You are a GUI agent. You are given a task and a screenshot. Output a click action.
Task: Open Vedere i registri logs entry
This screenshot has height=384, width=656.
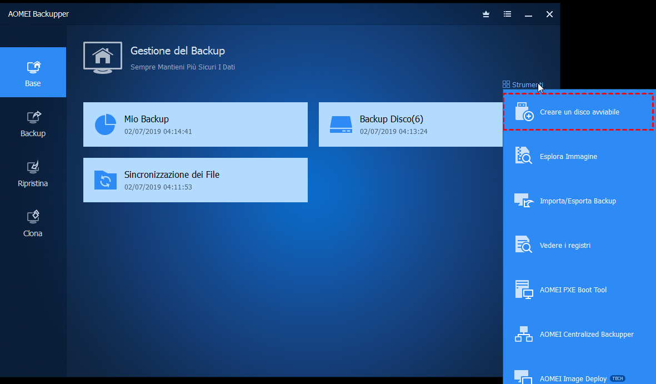564,246
